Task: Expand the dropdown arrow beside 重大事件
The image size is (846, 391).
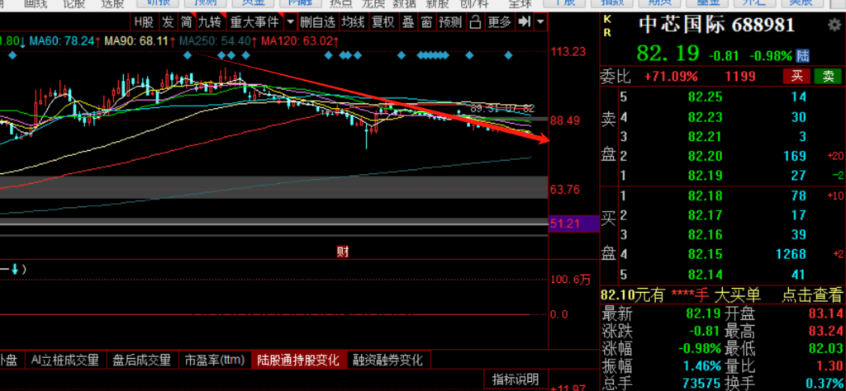Action: (x=290, y=22)
